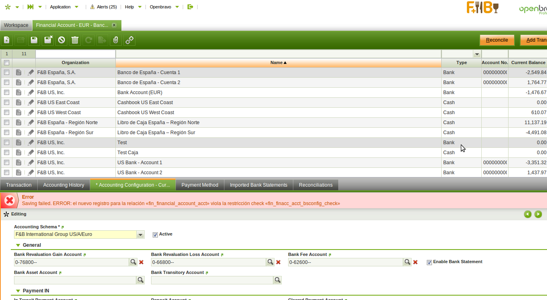Click the Bank Asset Account input field

click(75, 280)
